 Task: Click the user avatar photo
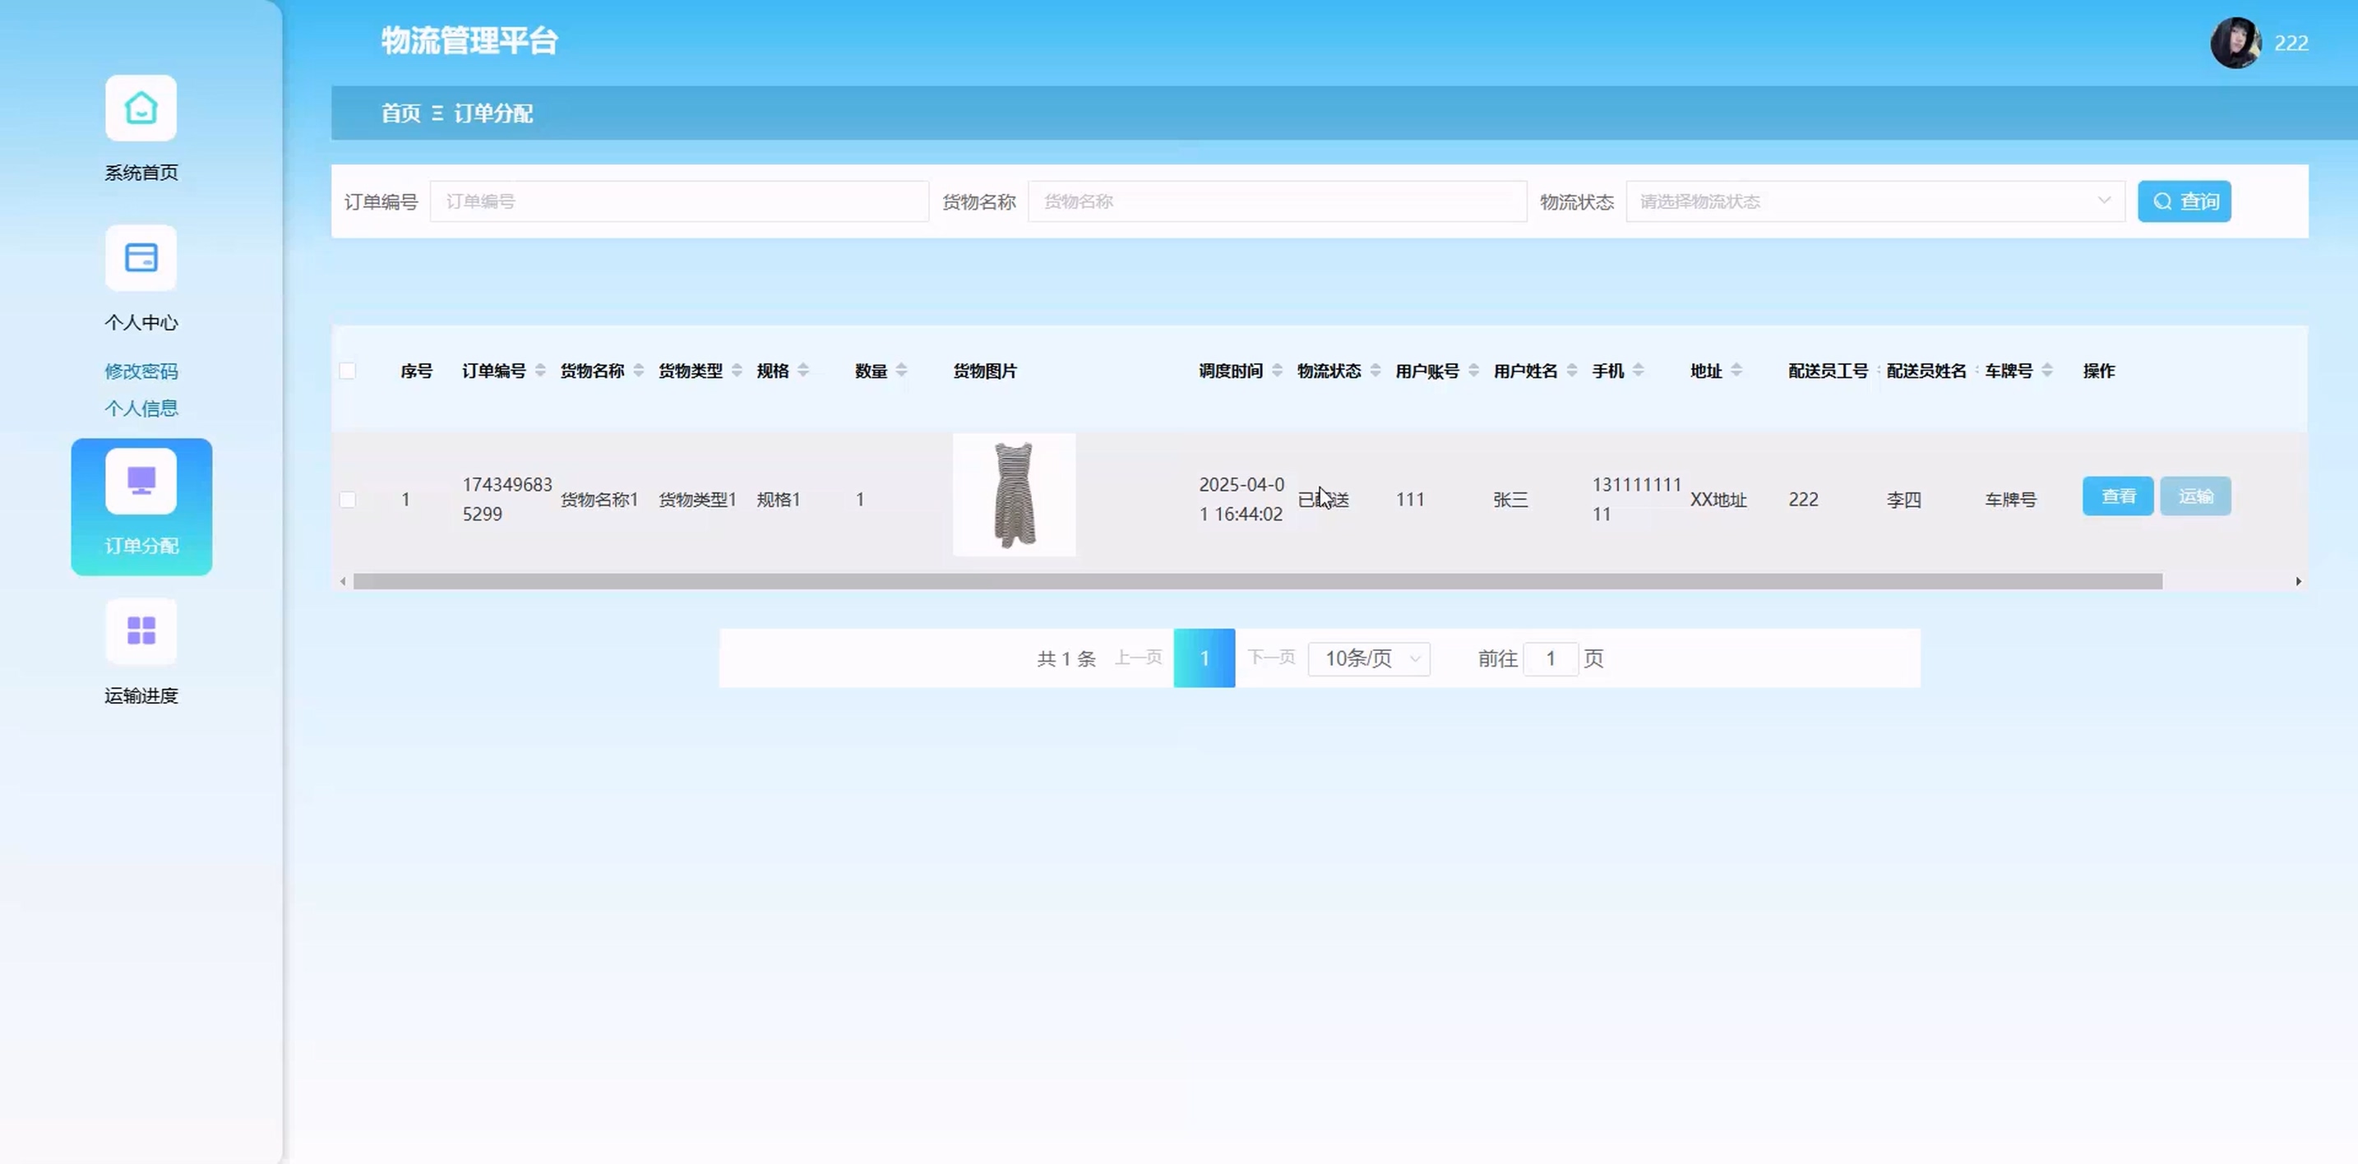click(2235, 42)
